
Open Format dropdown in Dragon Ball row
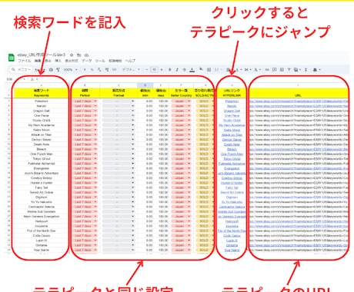tap(132, 111)
